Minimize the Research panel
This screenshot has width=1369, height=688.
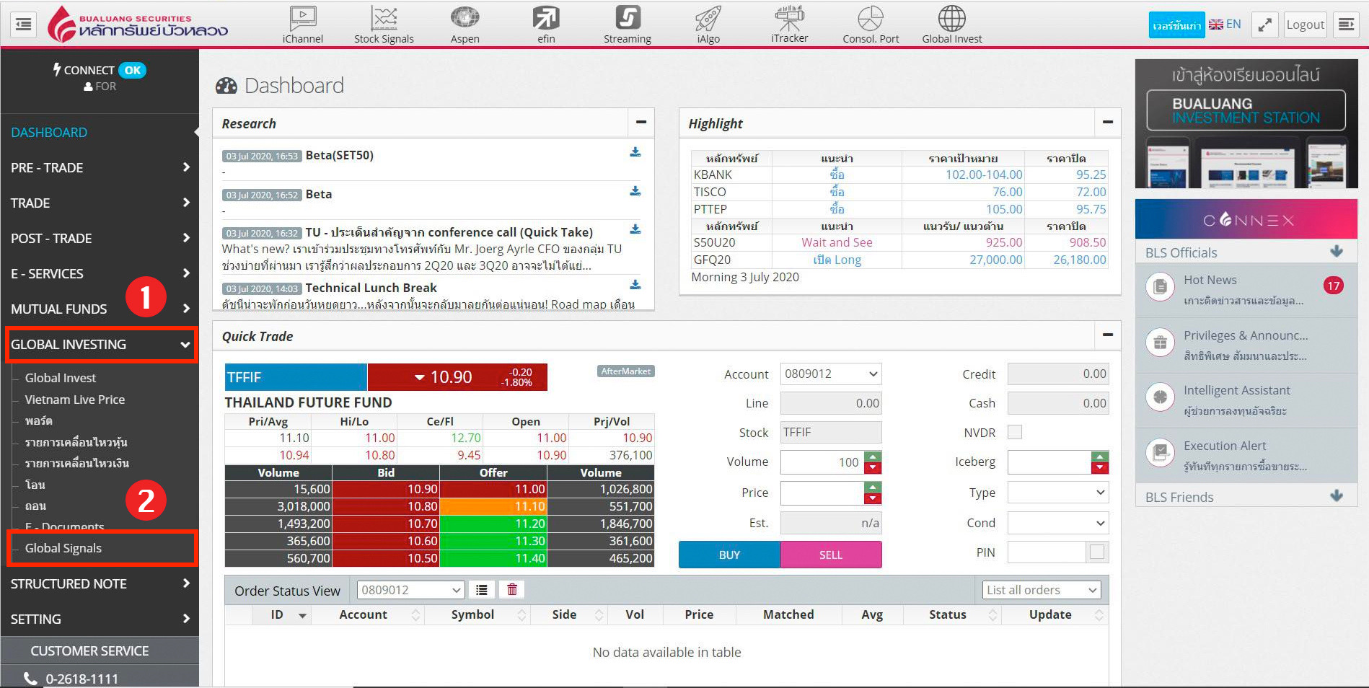pyautogui.click(x=641, y=123)
